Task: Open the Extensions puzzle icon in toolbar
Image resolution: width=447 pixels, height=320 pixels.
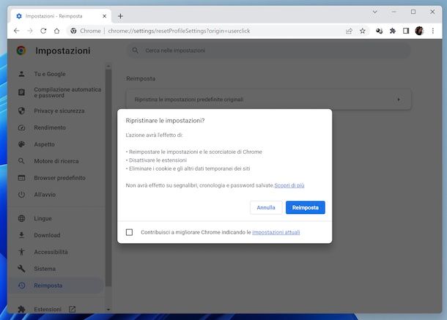Action: [393, 31]
